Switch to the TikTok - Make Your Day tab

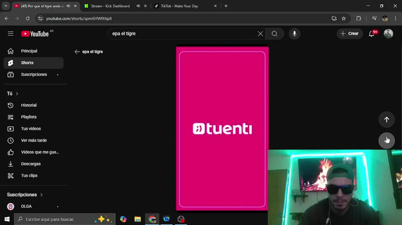179,6
